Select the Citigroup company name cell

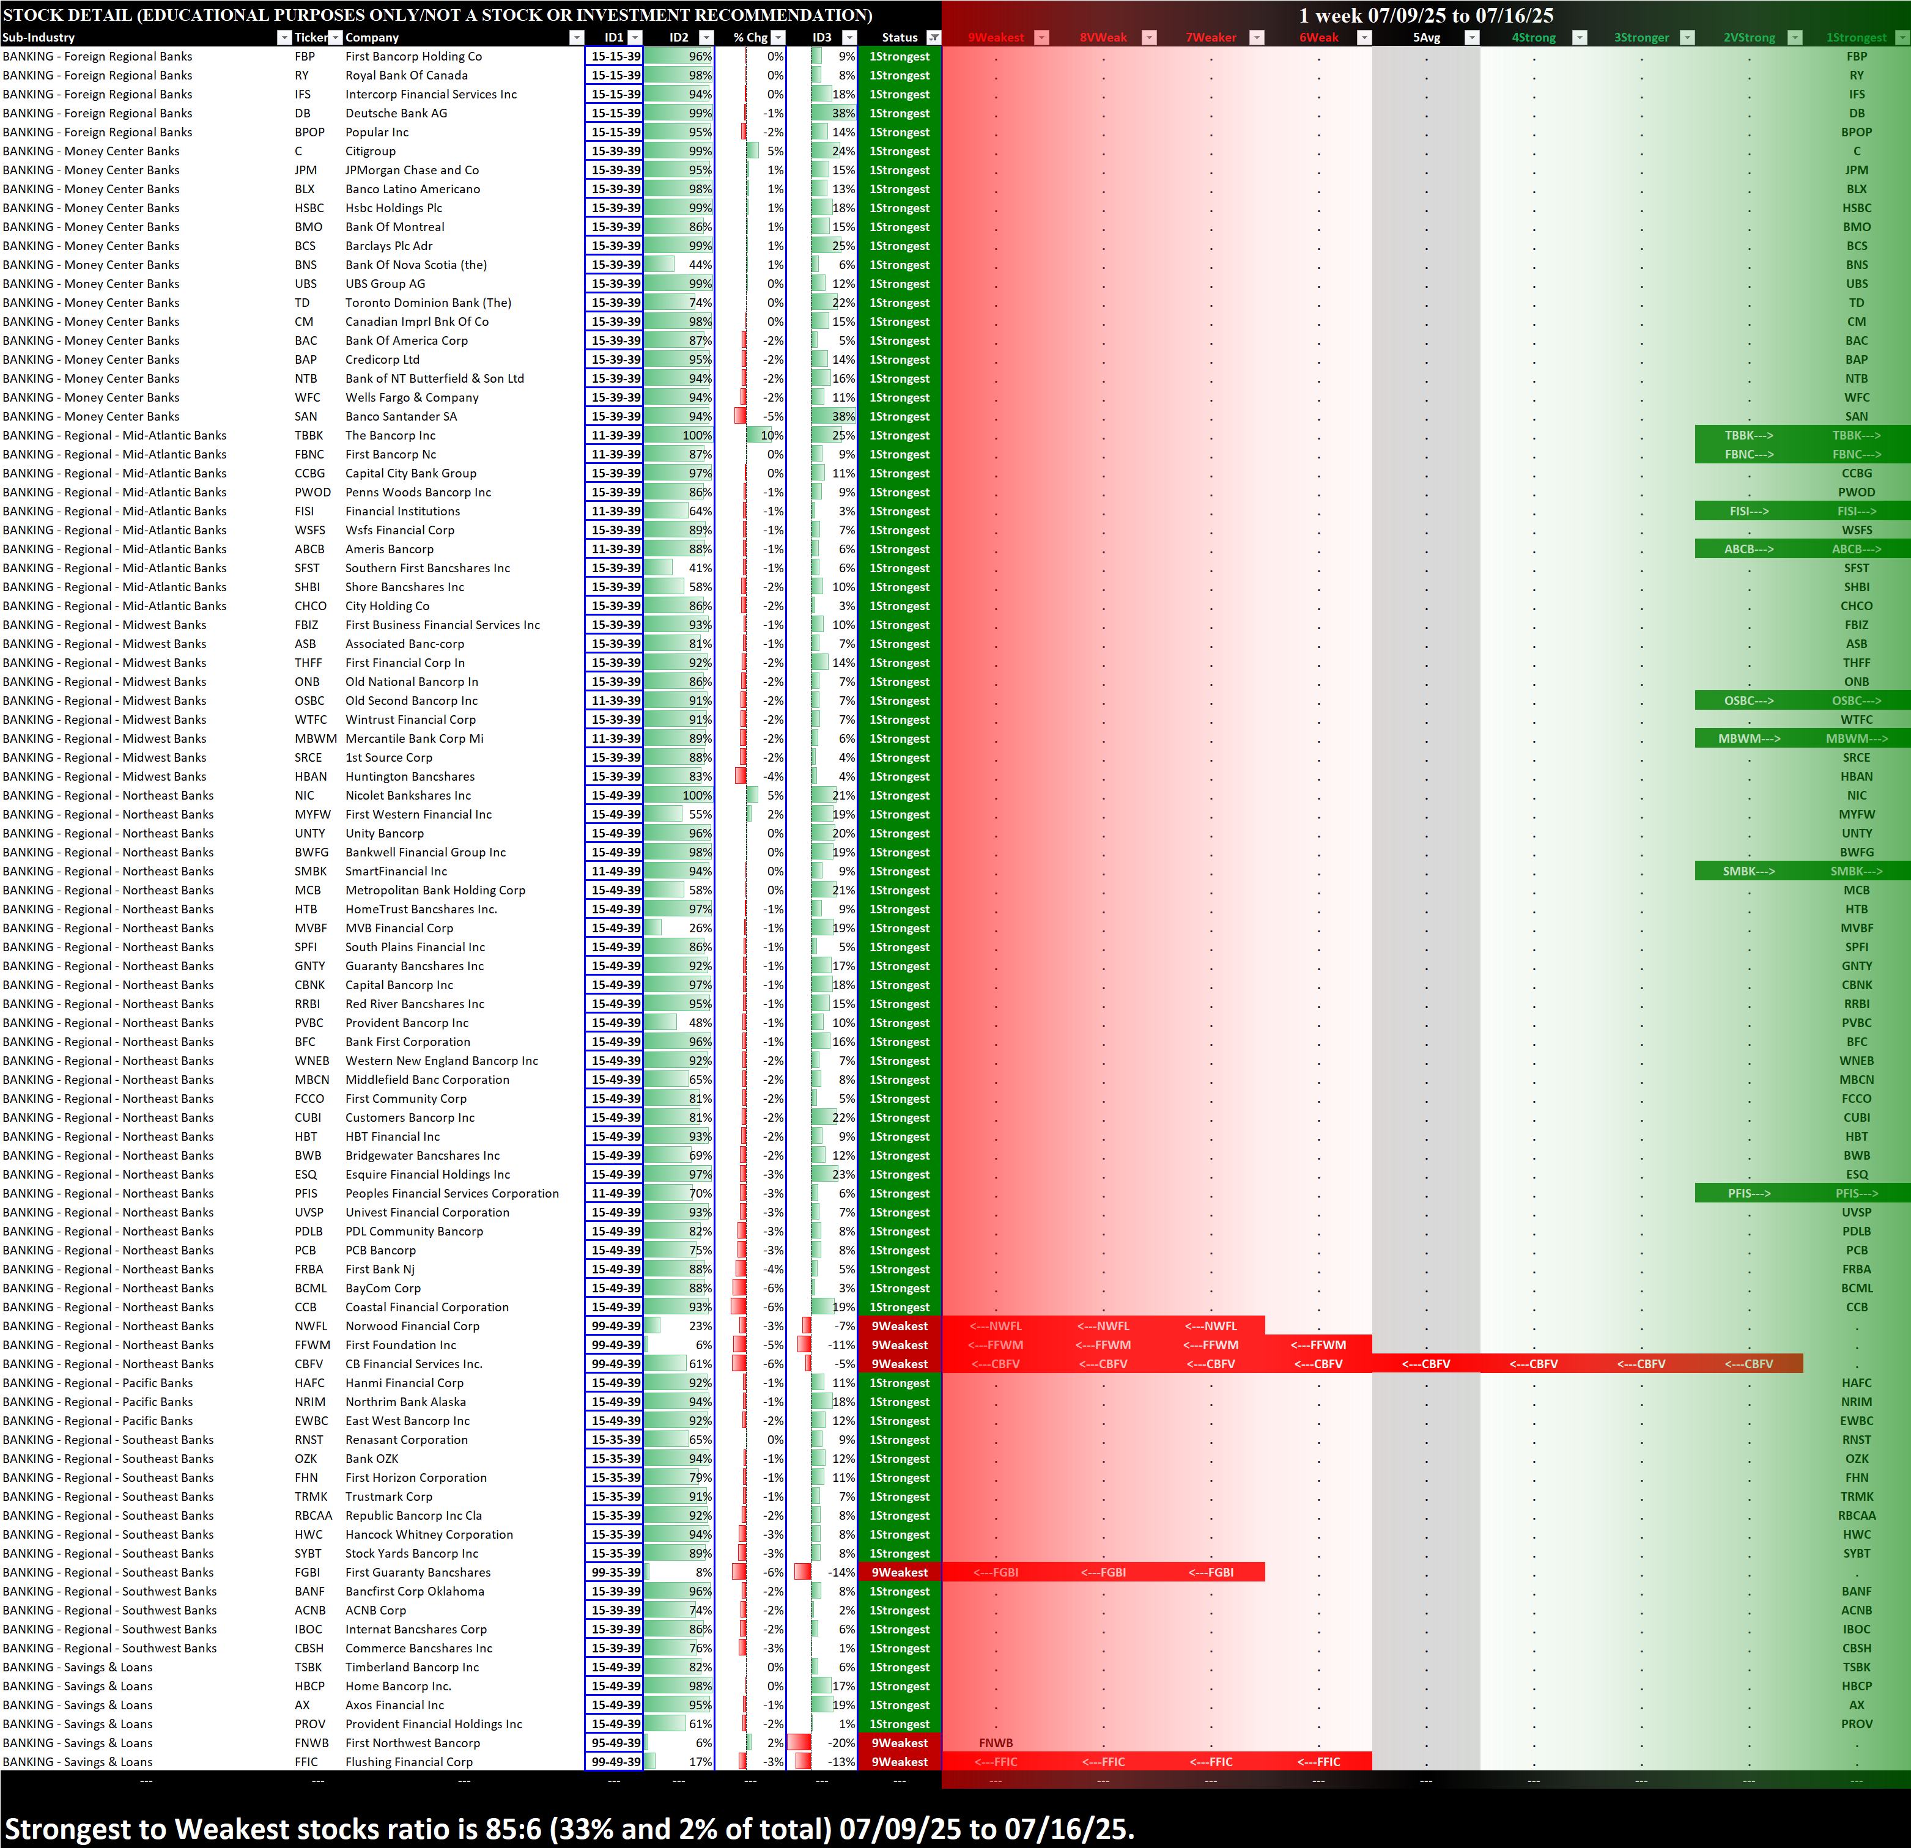(371, 151)
